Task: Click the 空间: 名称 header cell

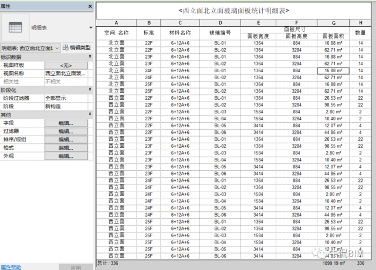Action: (x=116, y=33)
